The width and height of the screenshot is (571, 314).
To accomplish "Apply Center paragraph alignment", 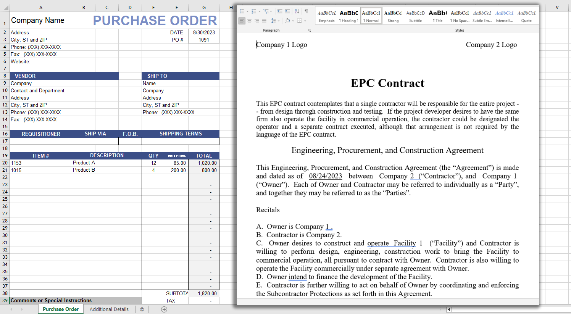I will coord(249,21).
